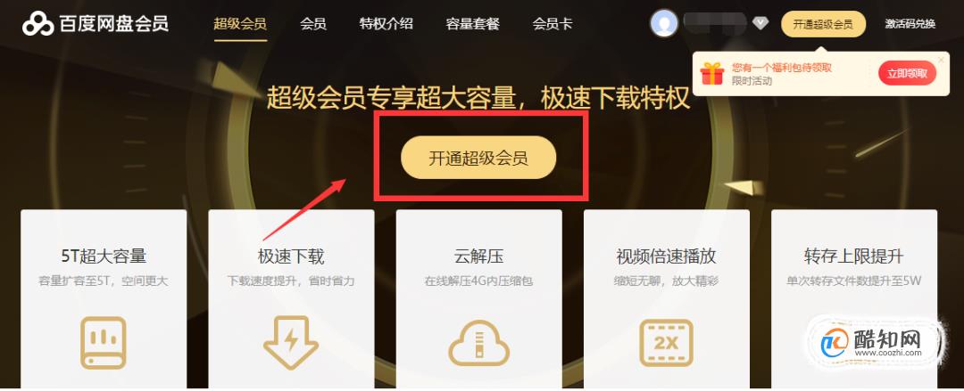
Task: Select the 5T storage drive icon
Action: click(x=104, y=344)
